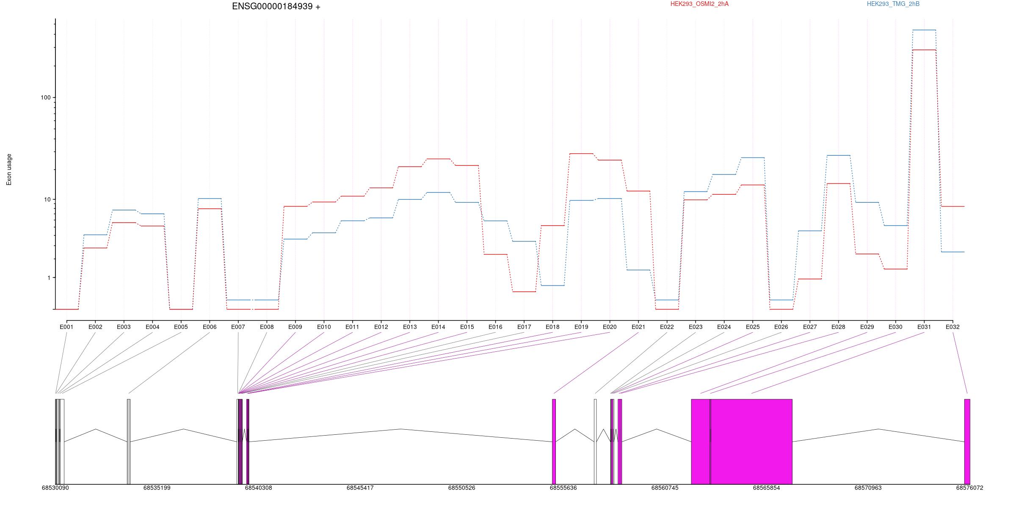Click exon label E032
Image resolution: width=1016 pixels, height=508 pixels.
click(x=952, y=327)
